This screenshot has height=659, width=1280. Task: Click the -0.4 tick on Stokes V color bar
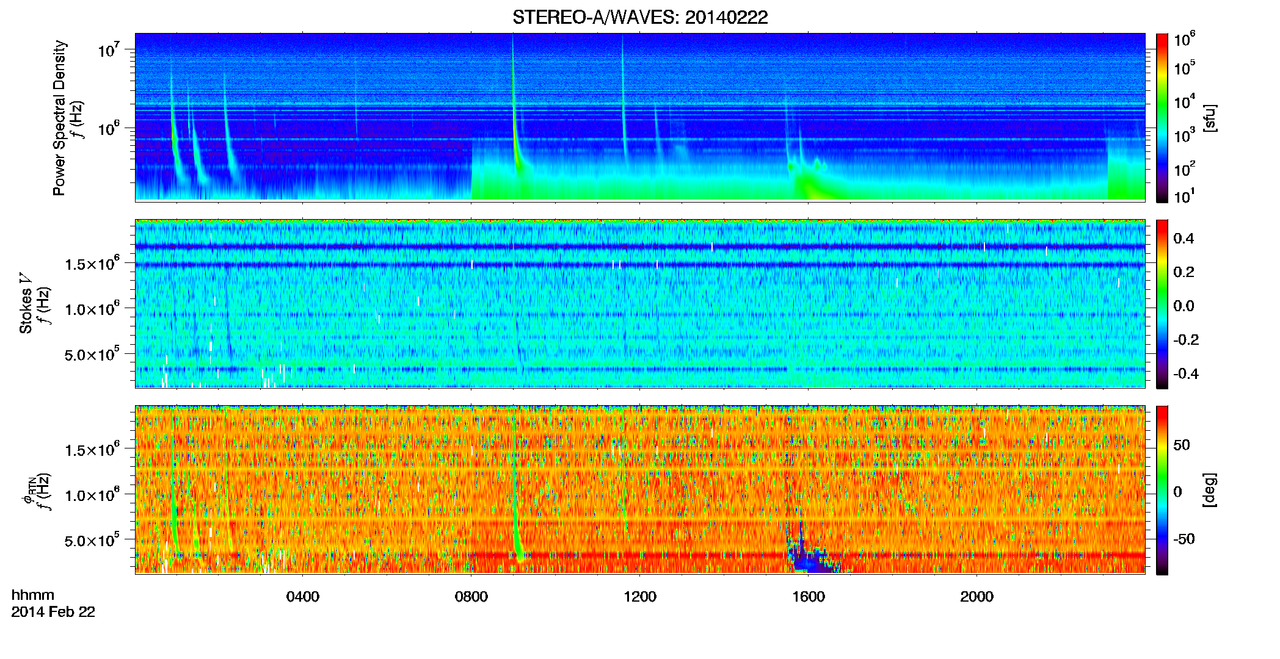coord(1186,373)
